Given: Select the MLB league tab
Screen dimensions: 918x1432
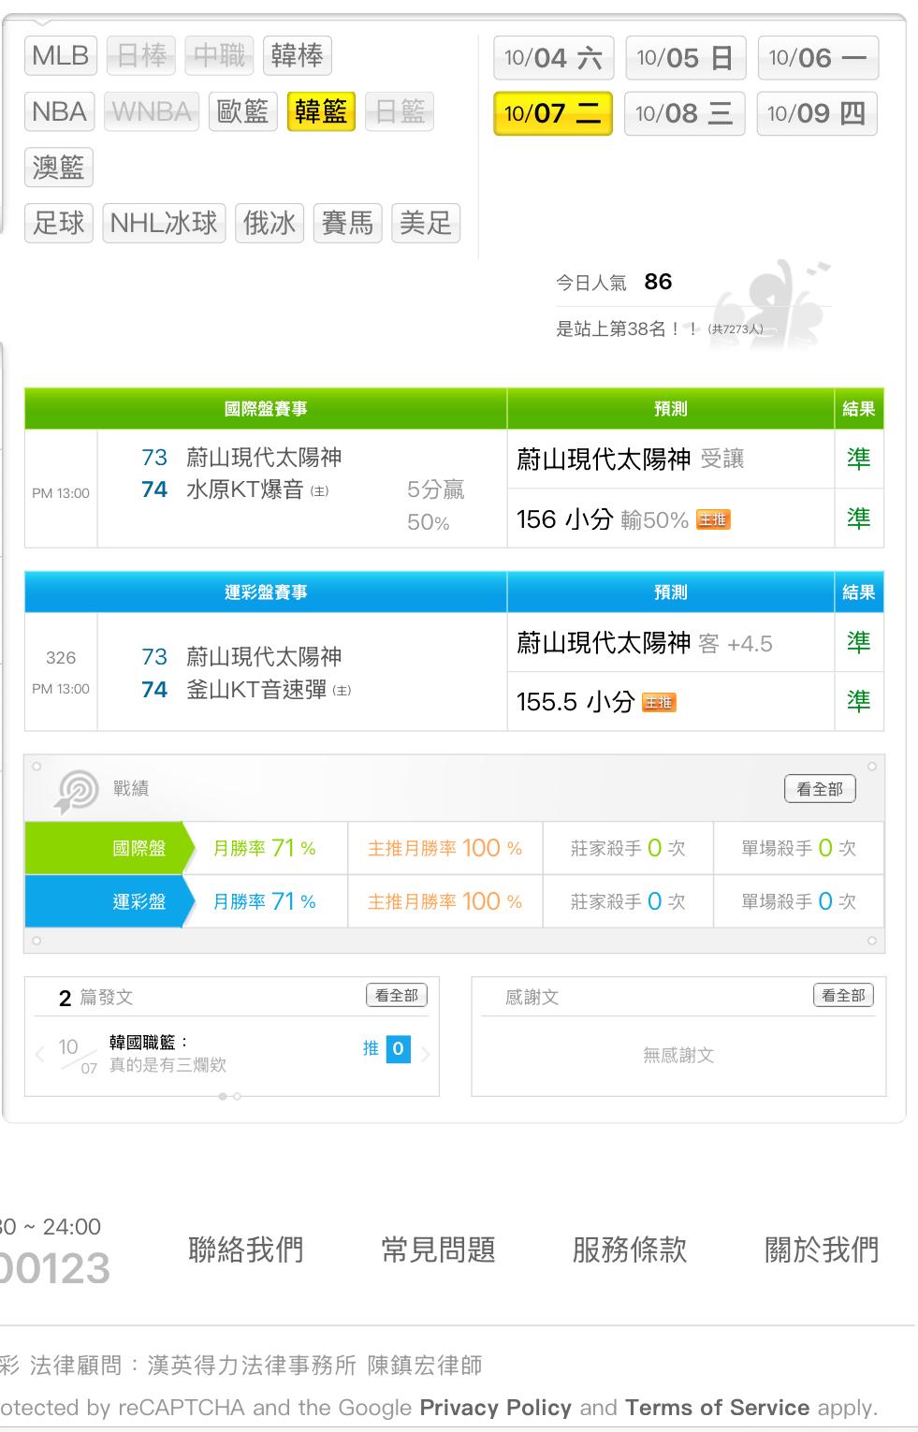Looking at the screenshot, I should click(60, 56).
